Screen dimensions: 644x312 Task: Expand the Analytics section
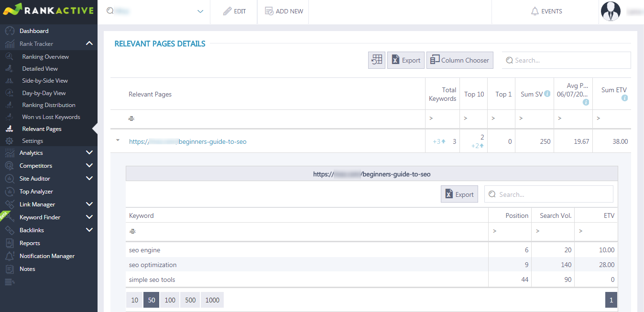click(x=89, y=153)
